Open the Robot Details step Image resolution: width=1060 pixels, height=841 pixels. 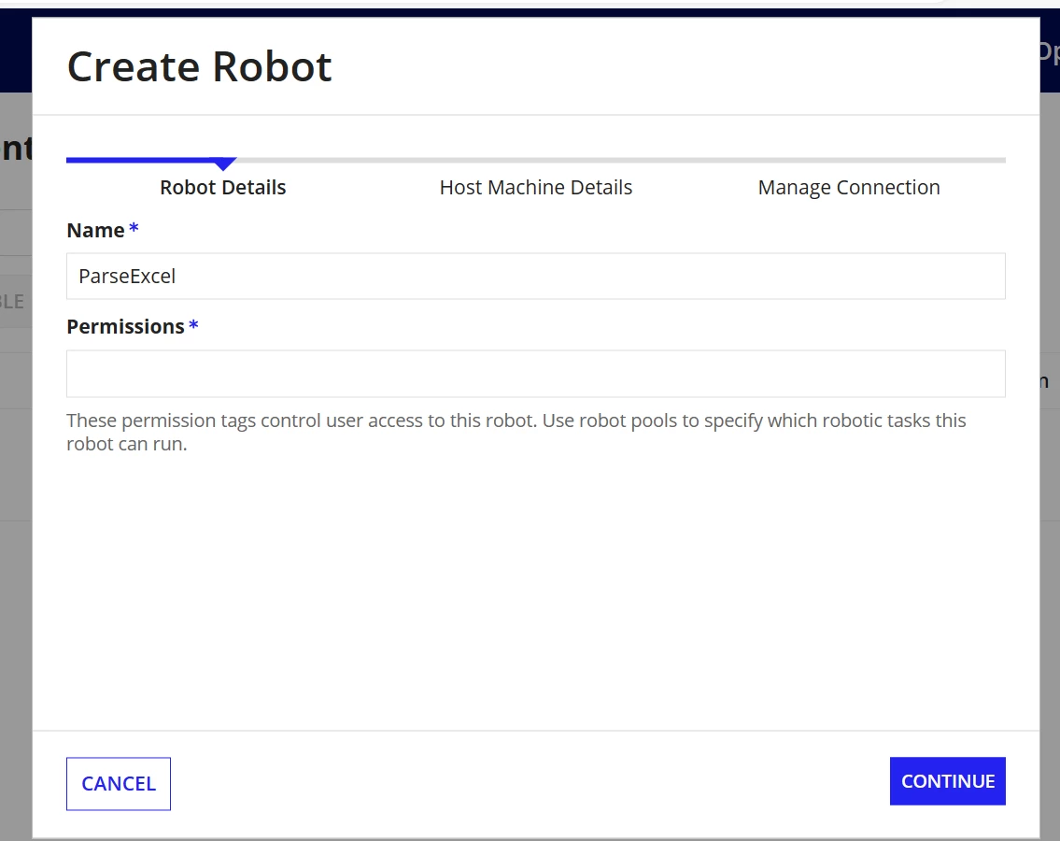[223, 188]
